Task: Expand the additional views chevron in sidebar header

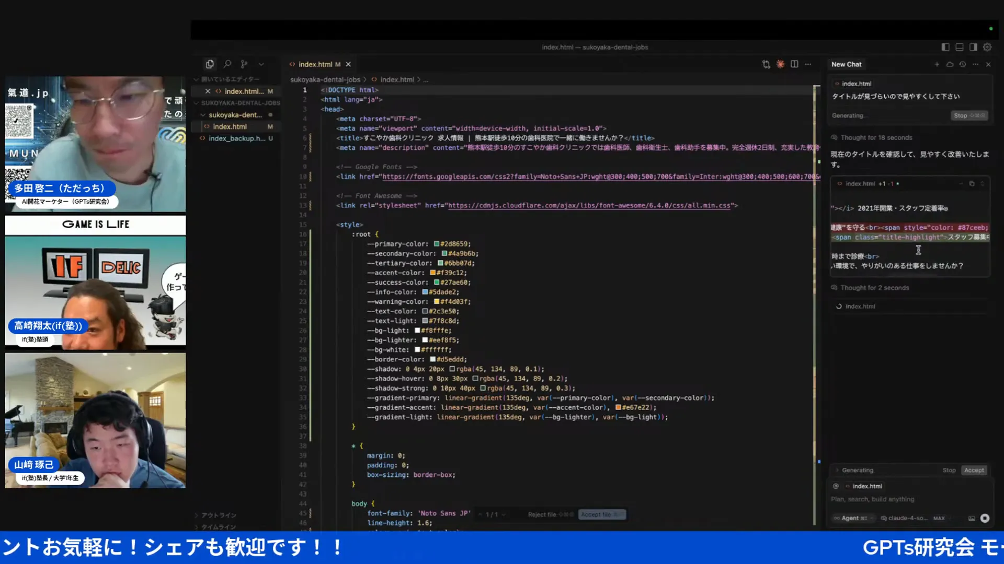Action: (261, 64)
